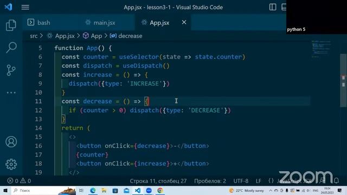Open Mail app from taskbar
This screenshot has height=195, width=347.
(126, 190)
